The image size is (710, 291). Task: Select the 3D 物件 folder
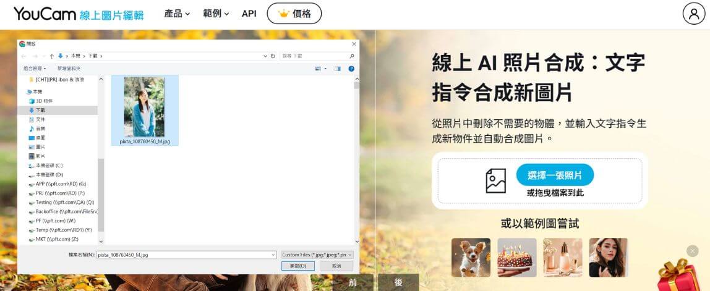41,101
